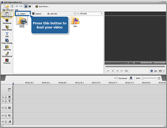Click the timeline playhead marker at start
Viewport: 167px width, 128px height.
(13, 83)
